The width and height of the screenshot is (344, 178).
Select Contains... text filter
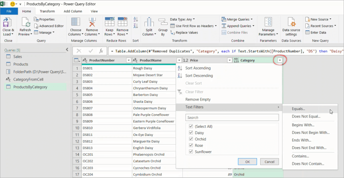(x=300, y=156)
